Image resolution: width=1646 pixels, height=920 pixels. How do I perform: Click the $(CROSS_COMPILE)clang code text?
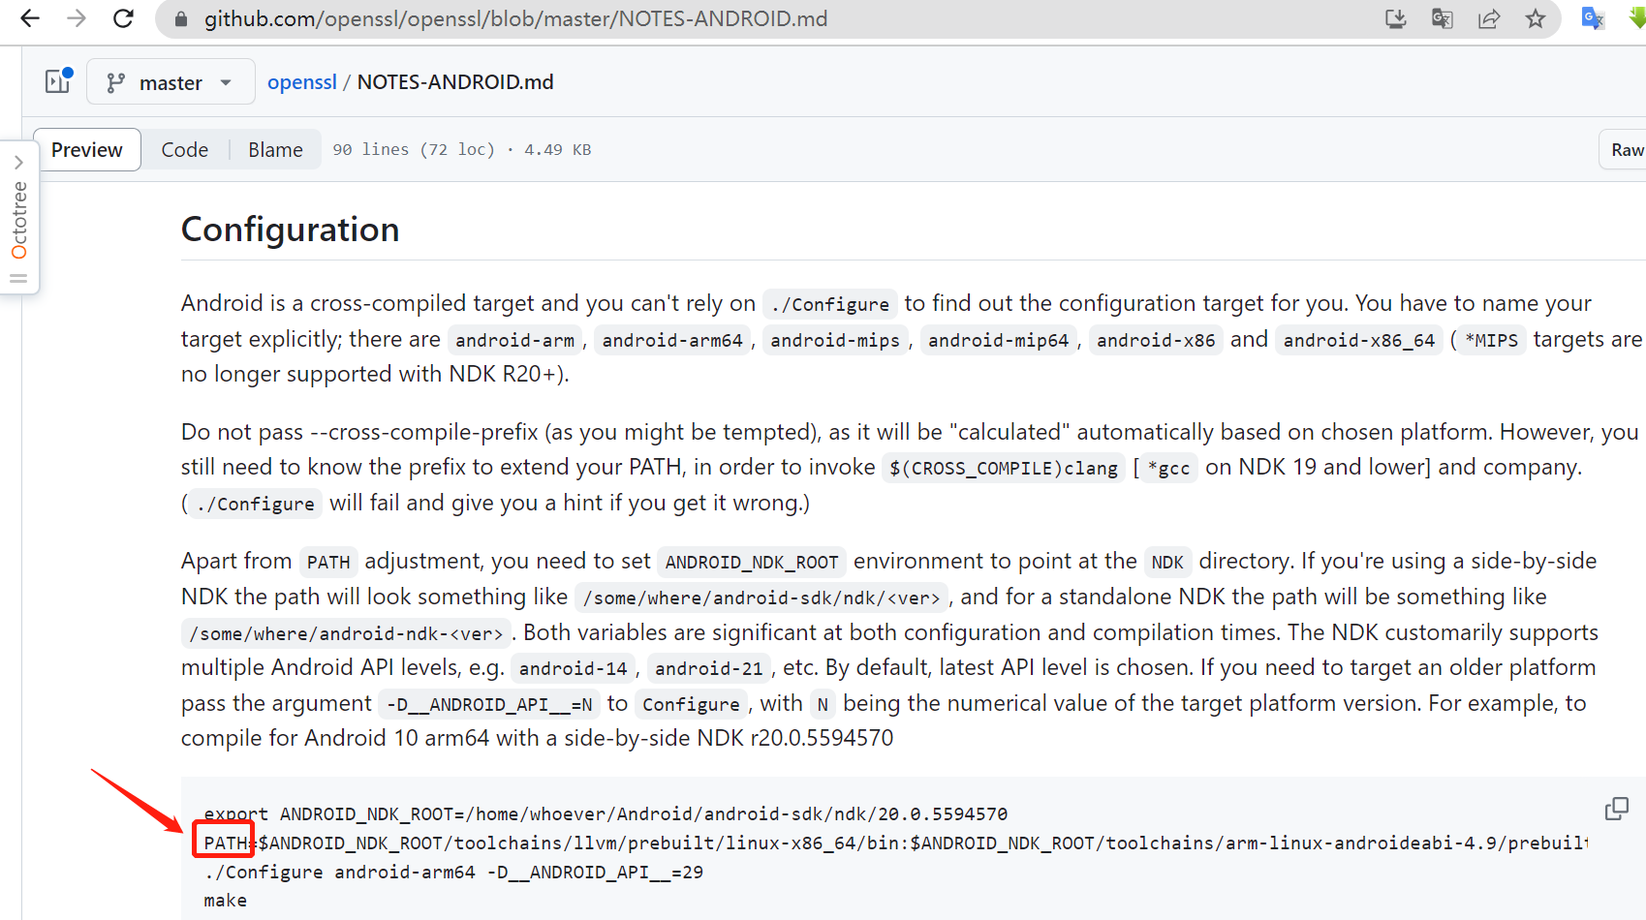pos(1004,469)
